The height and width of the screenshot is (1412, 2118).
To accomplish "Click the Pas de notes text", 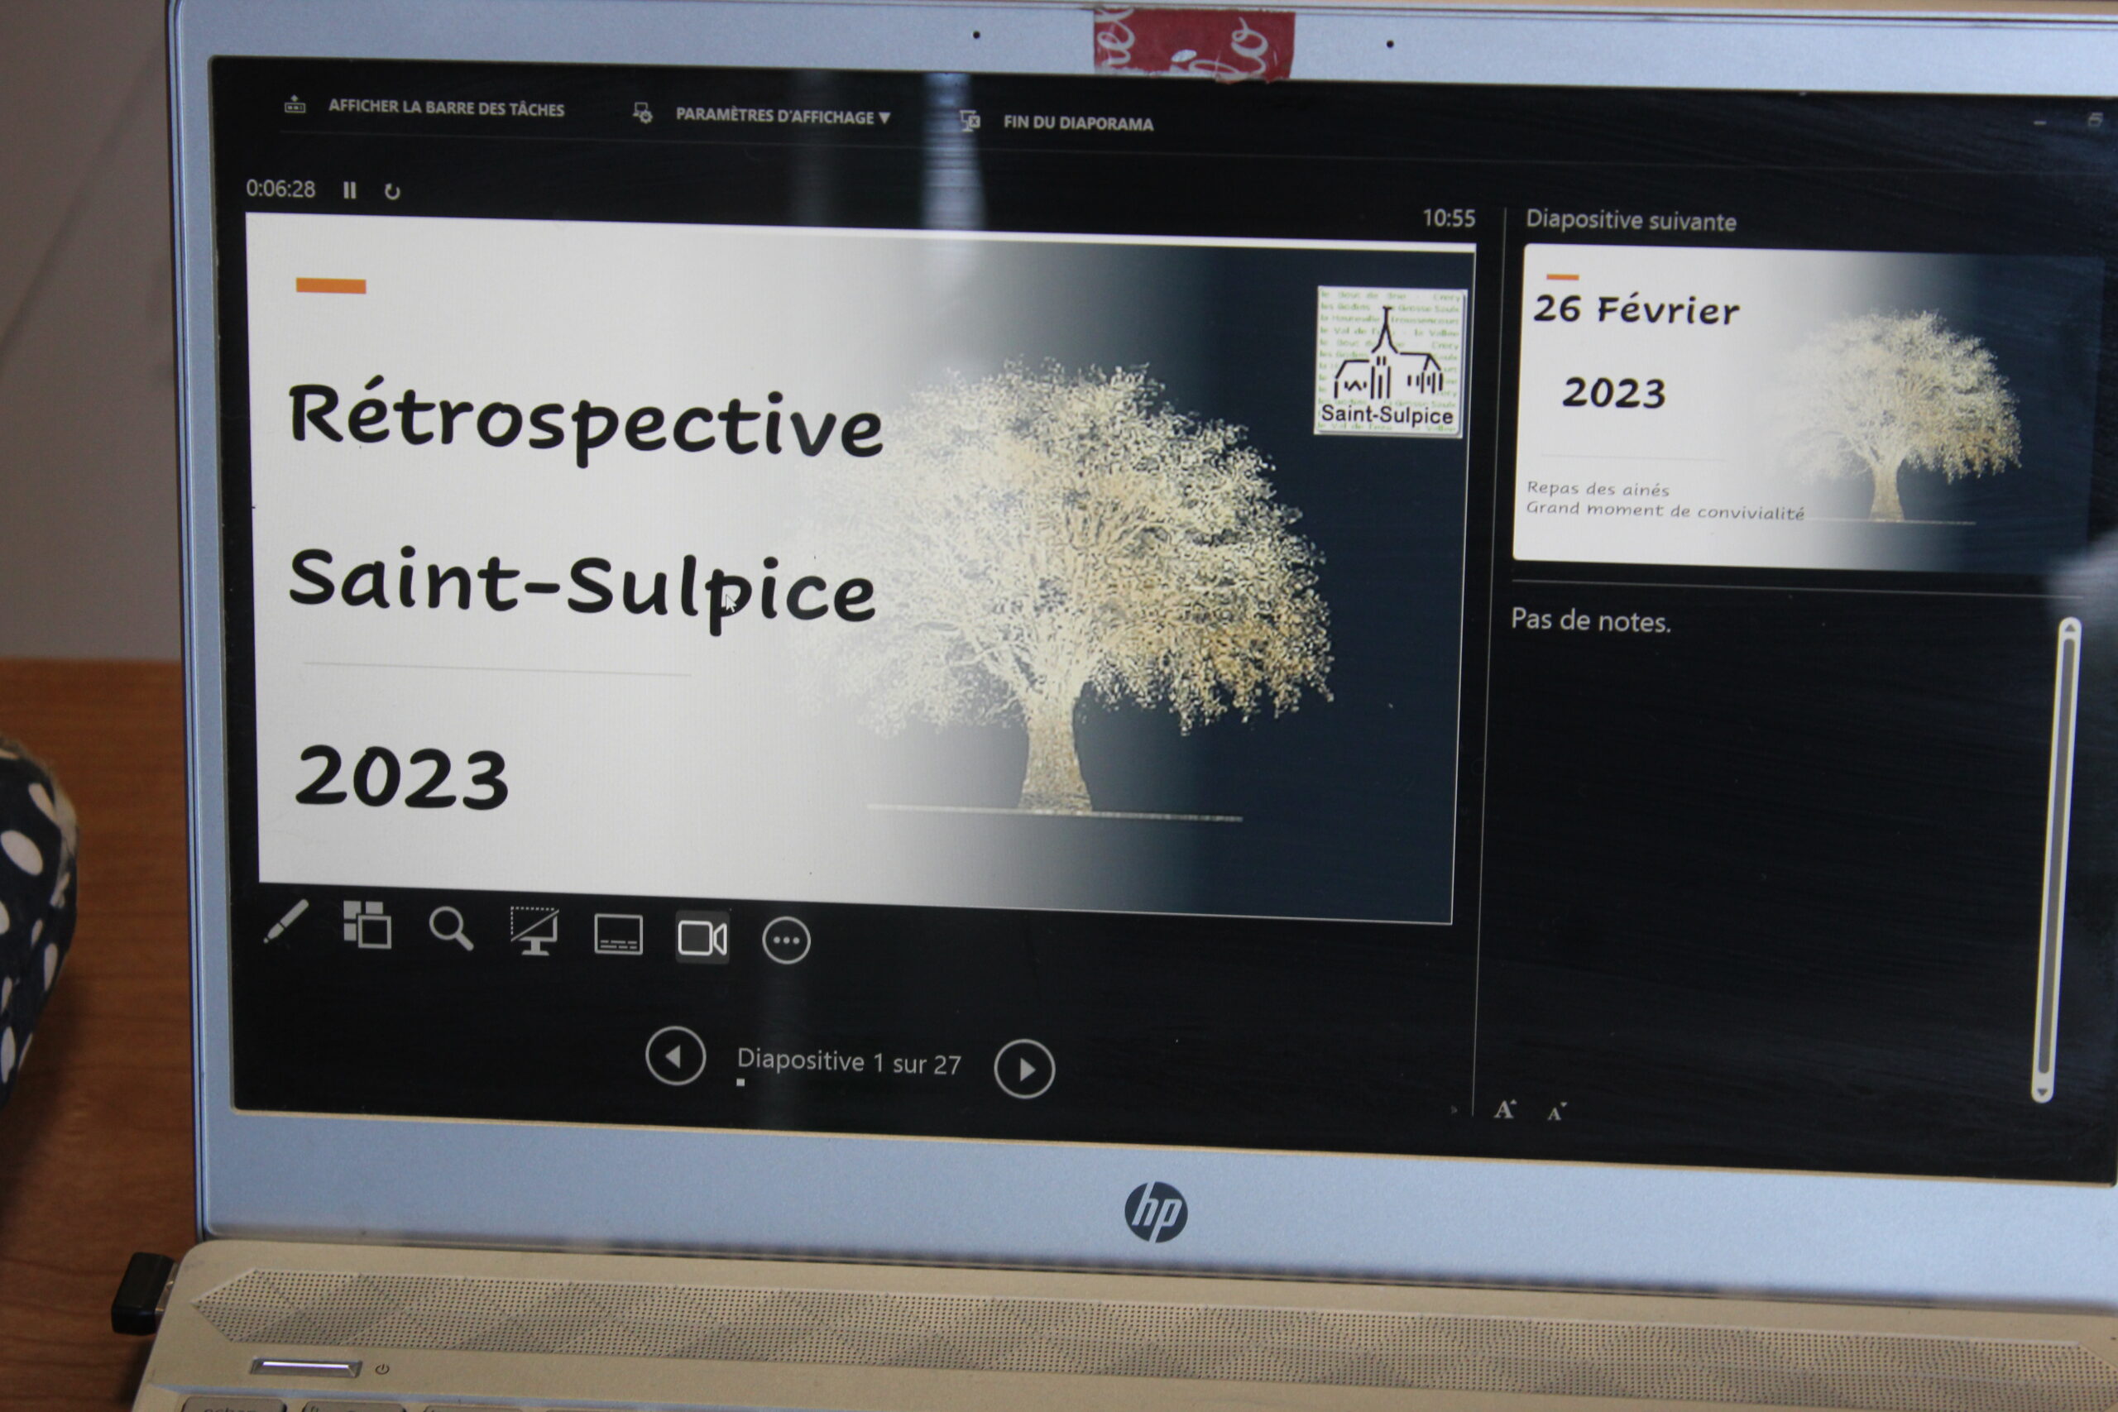I will tap(1590, 620).
